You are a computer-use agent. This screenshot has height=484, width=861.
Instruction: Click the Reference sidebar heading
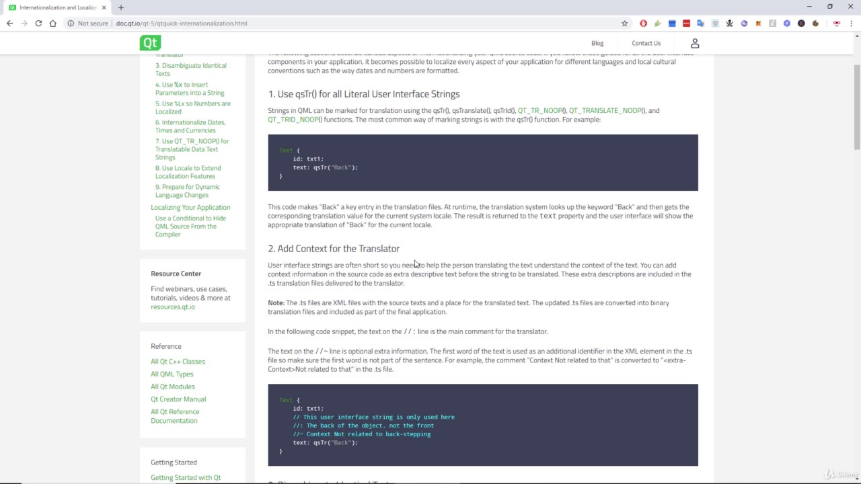point(166,346)
